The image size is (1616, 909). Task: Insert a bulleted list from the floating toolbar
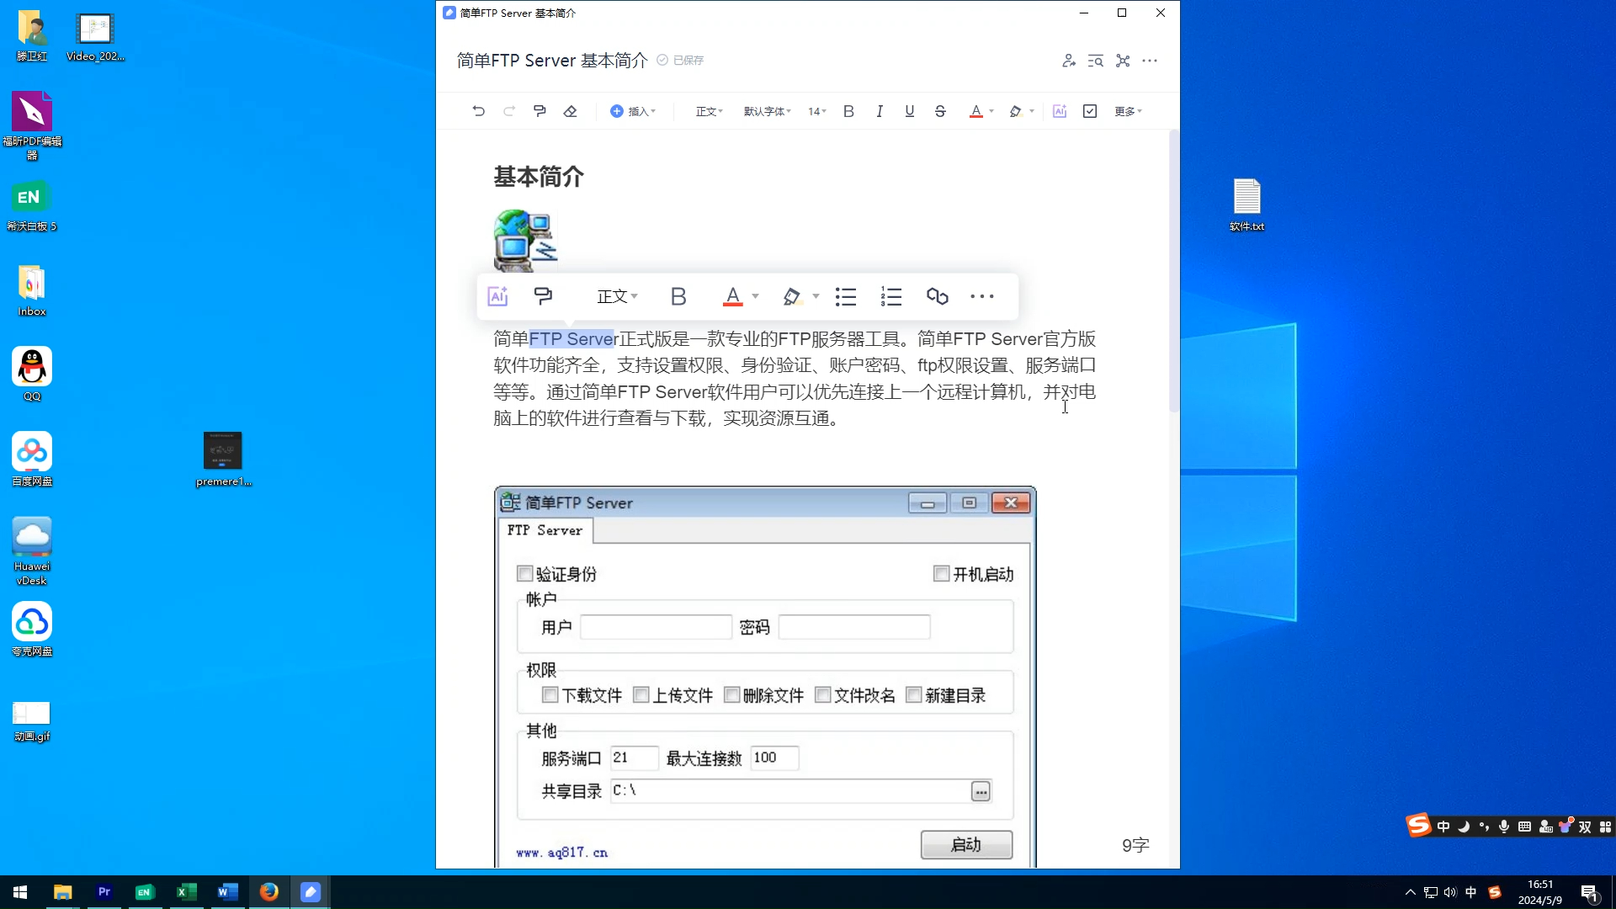[x=846, y=296]
